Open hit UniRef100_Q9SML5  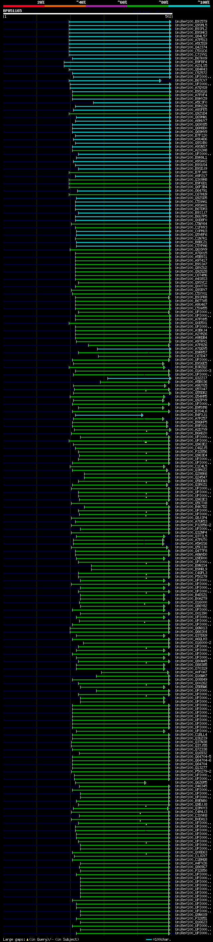coord(191,25)
